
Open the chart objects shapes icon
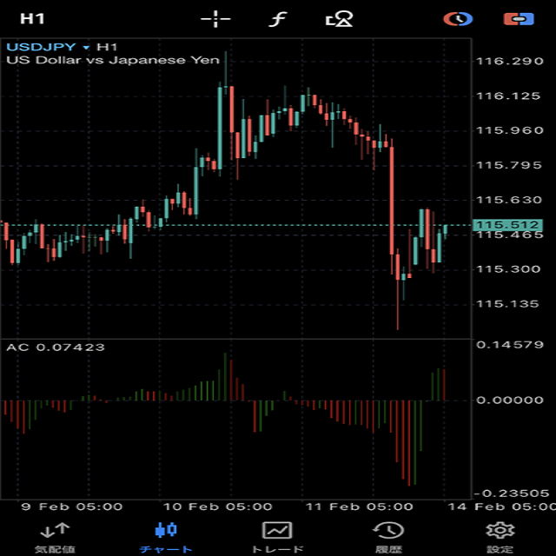point(340,19)
